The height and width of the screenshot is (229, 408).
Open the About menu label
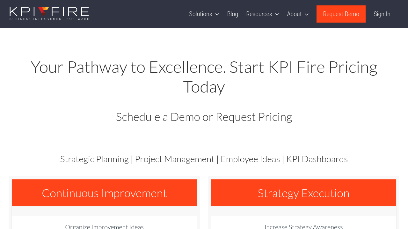point(294,14)
